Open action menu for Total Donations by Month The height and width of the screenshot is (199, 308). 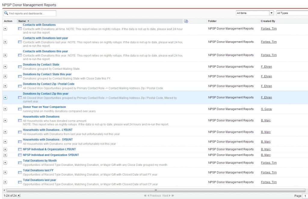pos(5,163)
